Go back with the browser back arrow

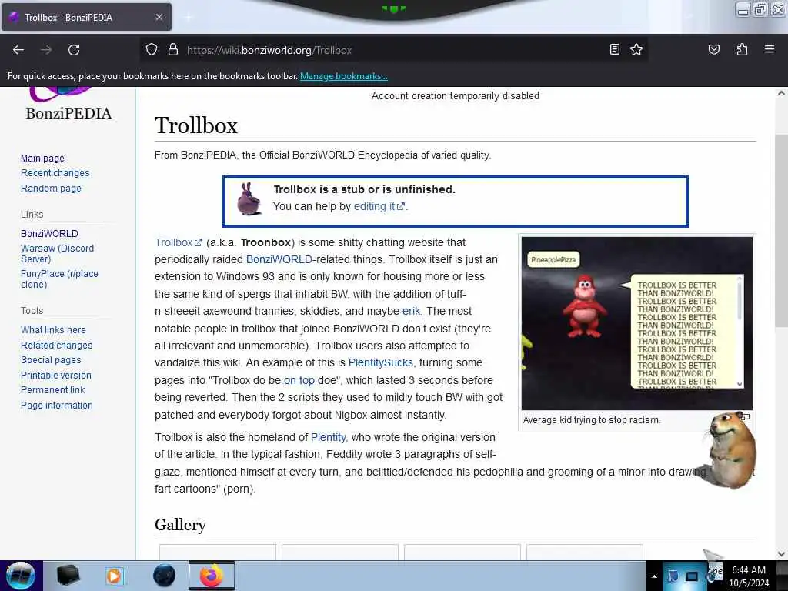[x=18, y=50]
